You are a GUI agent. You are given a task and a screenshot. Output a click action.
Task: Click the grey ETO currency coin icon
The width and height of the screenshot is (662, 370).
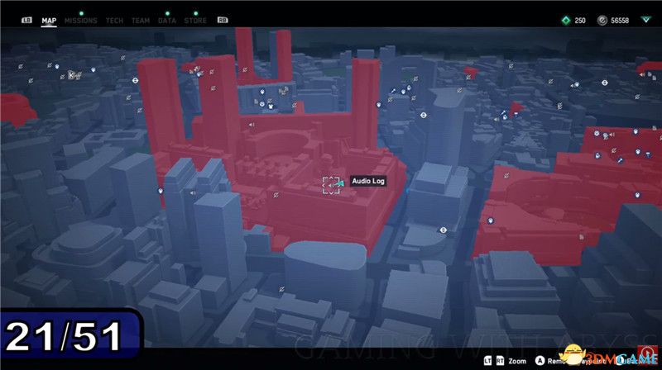tap(602, 20)
